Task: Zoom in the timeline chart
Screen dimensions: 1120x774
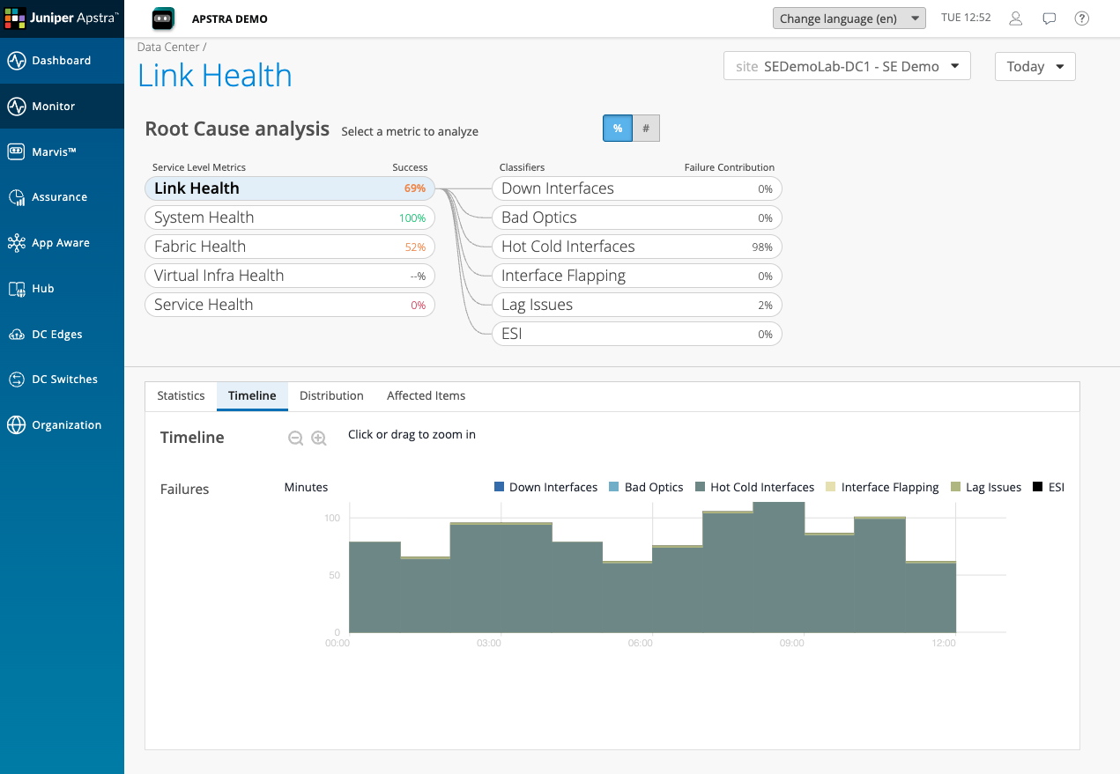Action: [x=319, y=438]
